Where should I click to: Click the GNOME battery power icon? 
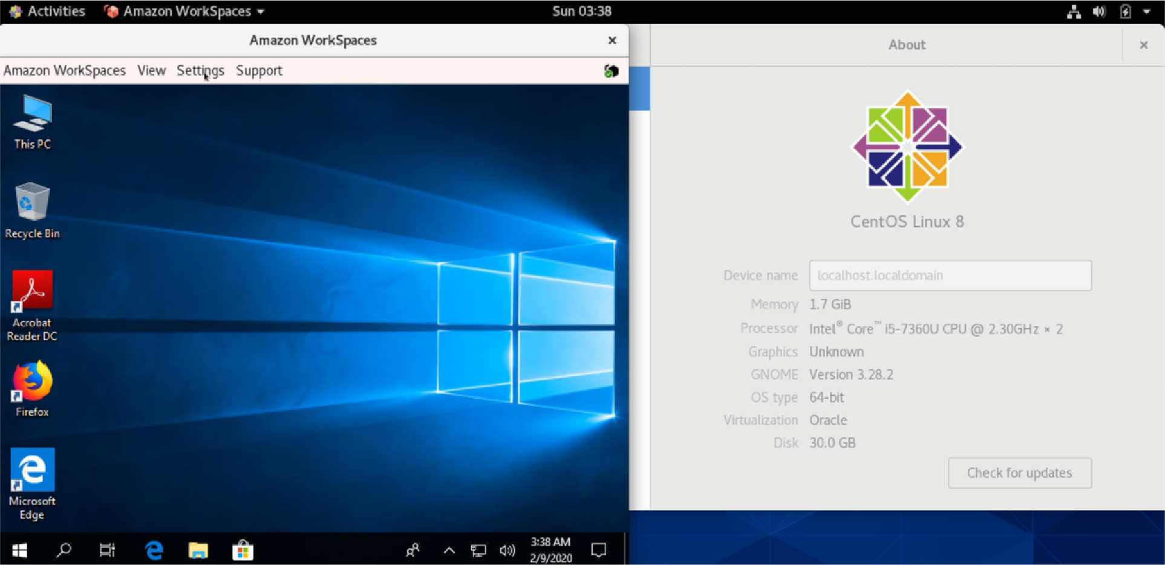[x=1125, y=11]
